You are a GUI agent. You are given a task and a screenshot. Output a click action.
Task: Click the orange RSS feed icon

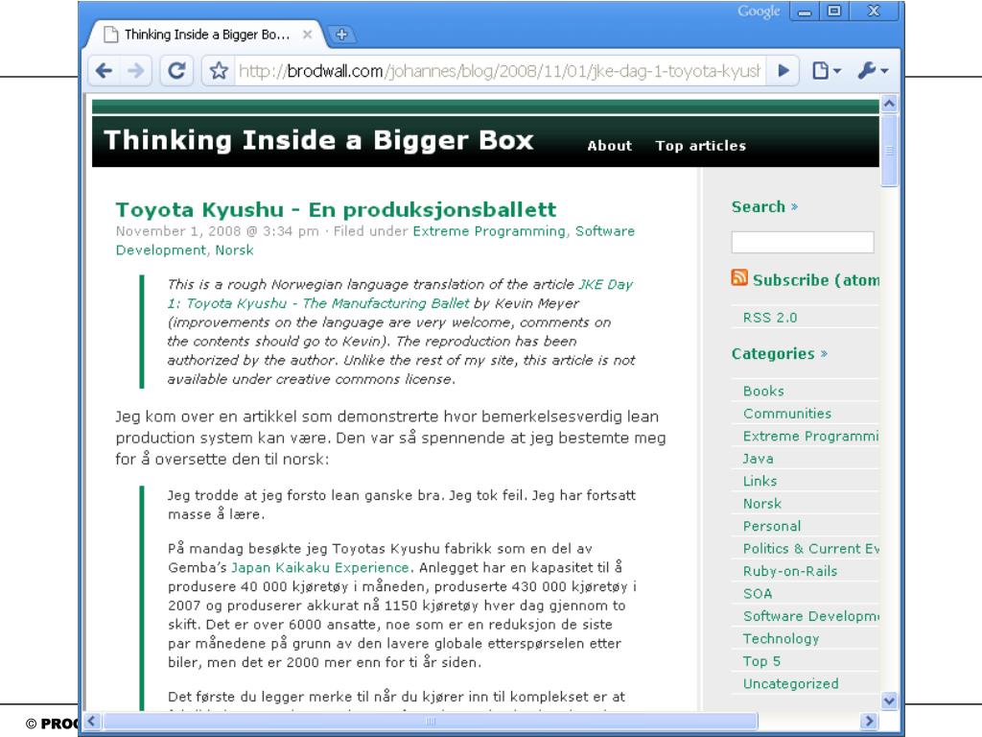[739, 277]
